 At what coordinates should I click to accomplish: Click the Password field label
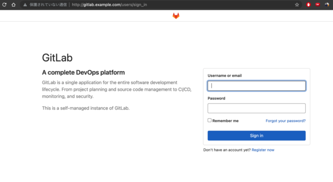216,98
